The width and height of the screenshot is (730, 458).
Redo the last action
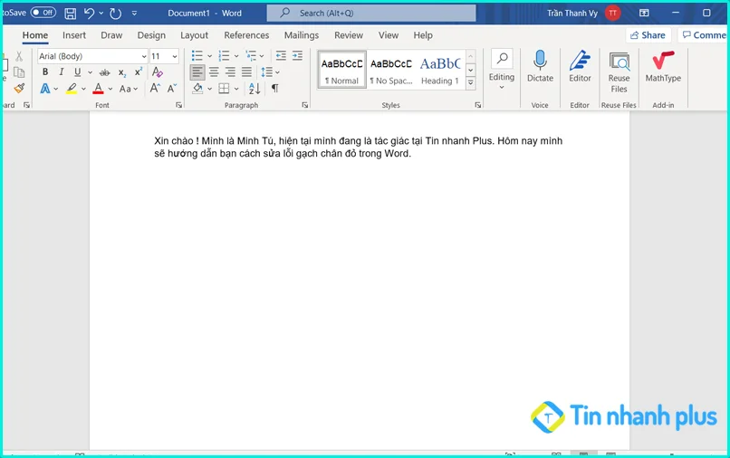pyautogui.click(x=115, y=13)
